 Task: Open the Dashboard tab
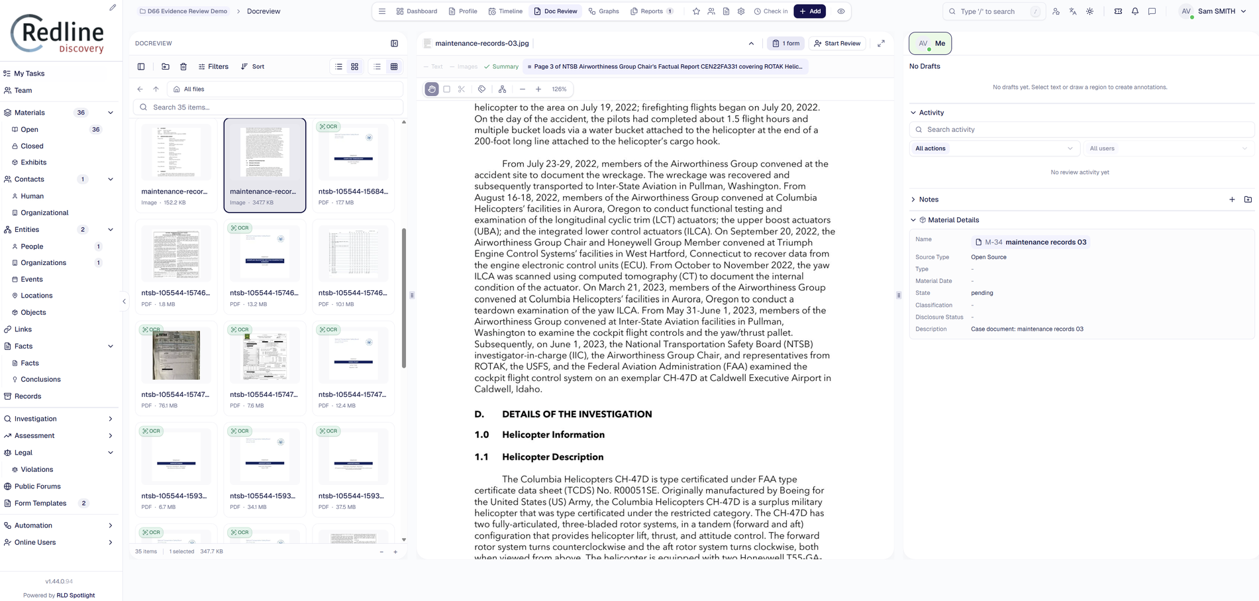(x=417, y=11)
